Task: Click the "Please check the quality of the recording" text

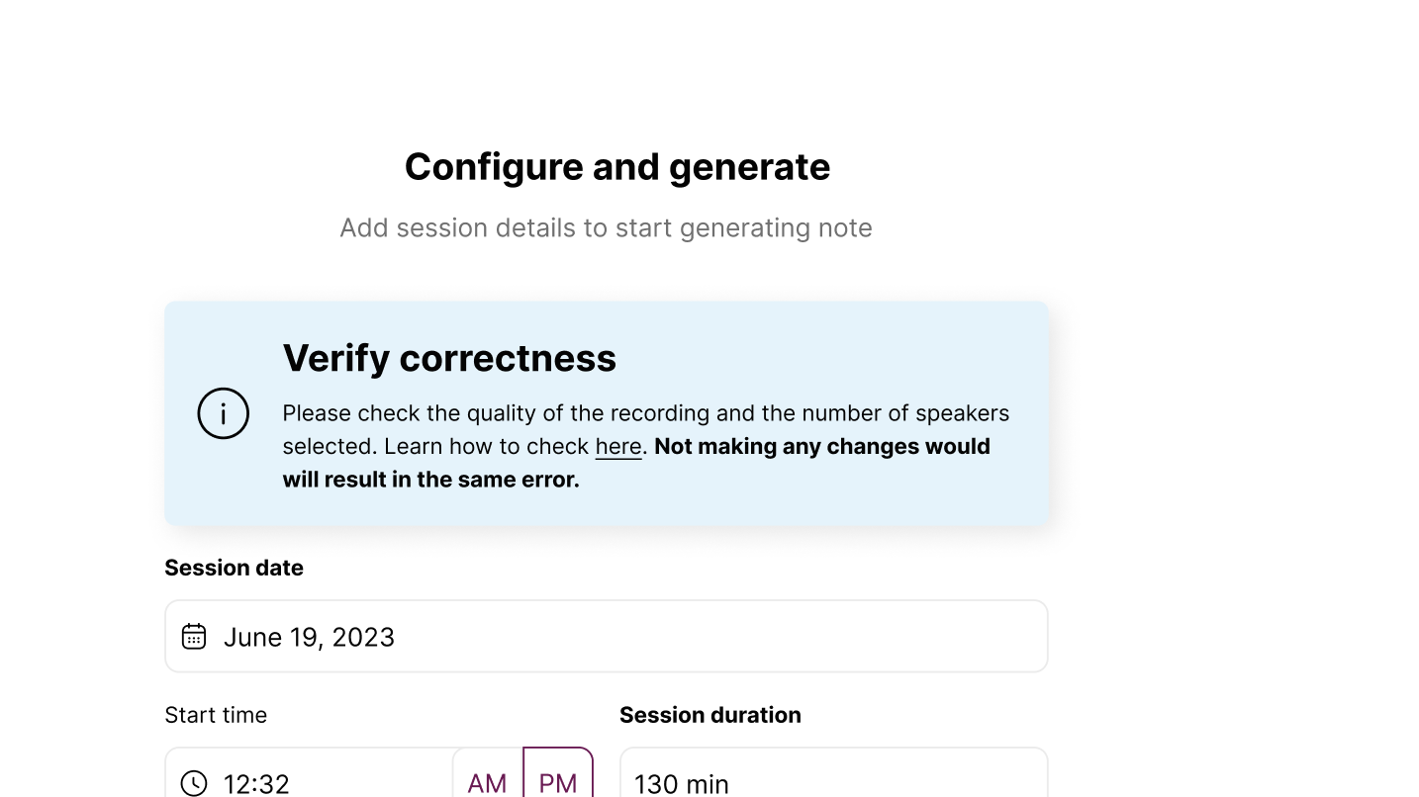Action: point(502,413)
